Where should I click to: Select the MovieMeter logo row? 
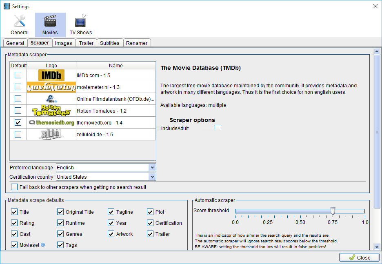pos(51,87)
